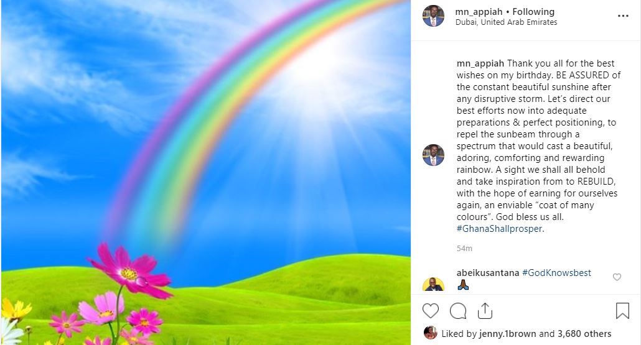Open jenny.1brown's small avatar near likes
This screenshot has height=345, width=641.
pyautogui.click(x=431, y=333)
